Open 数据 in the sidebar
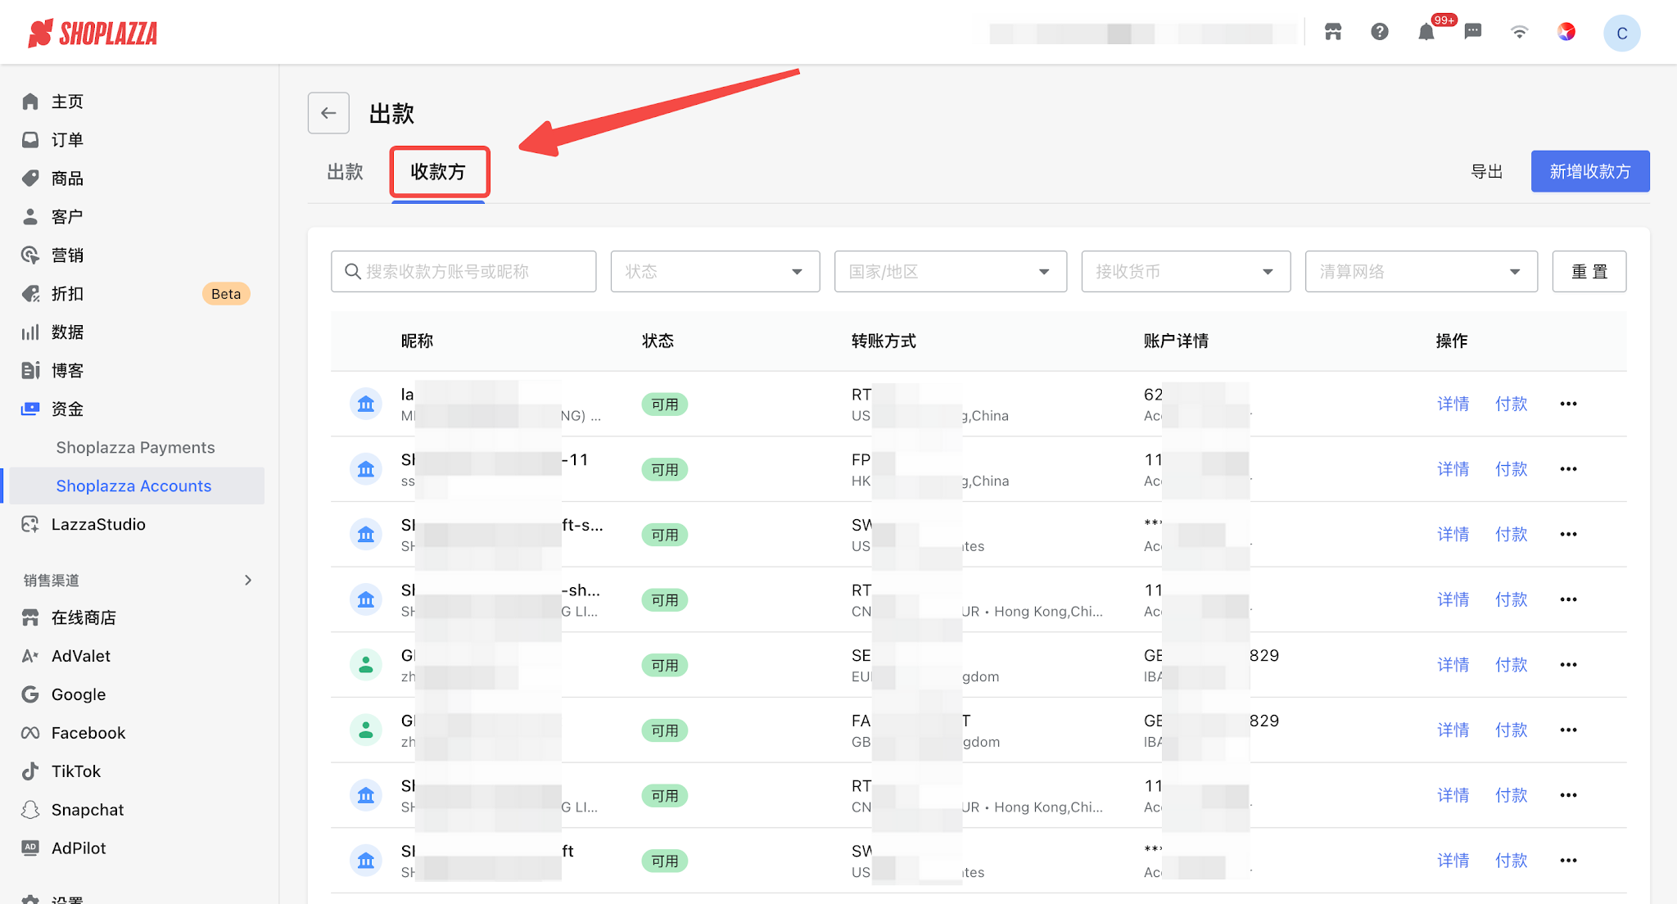The height and width of the screenshot is (904, 1677). click(67, 332)
